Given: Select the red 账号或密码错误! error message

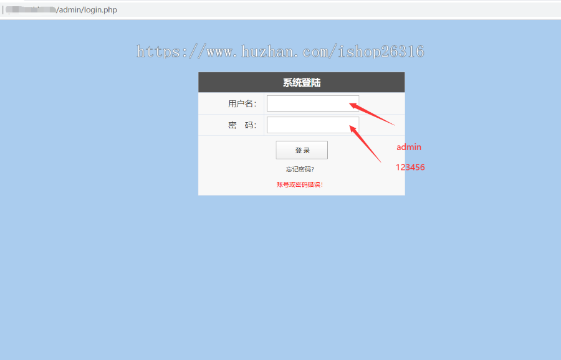Looking at the screenshot, I should coord(300,184).
